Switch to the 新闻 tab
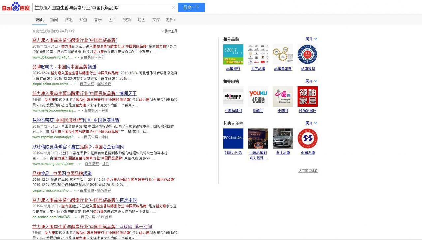 (x=54, y=20)
